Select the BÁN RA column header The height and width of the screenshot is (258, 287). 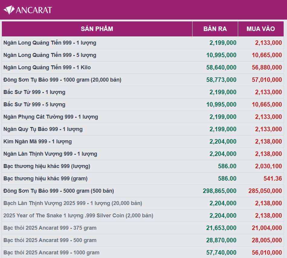[215, 29]
